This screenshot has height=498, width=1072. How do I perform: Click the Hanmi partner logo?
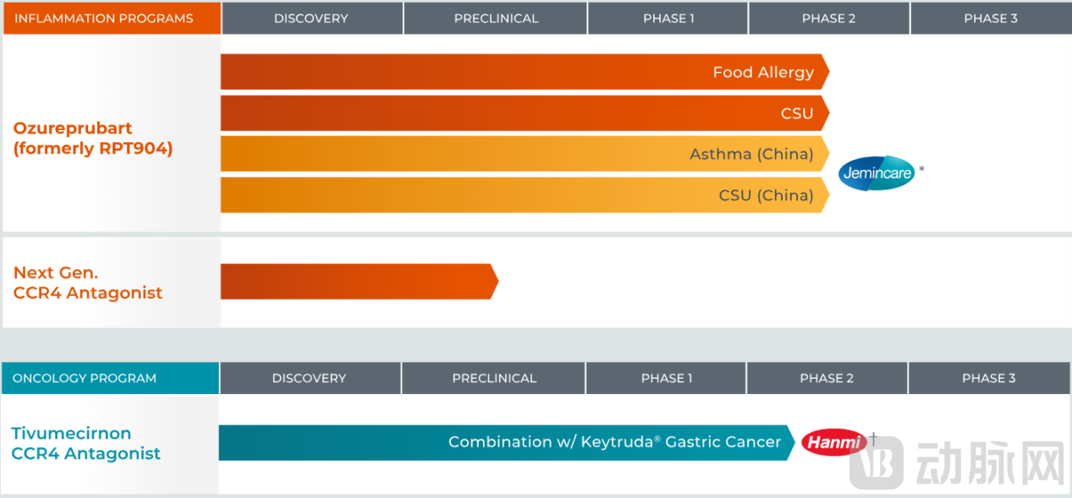pos(834,441)
